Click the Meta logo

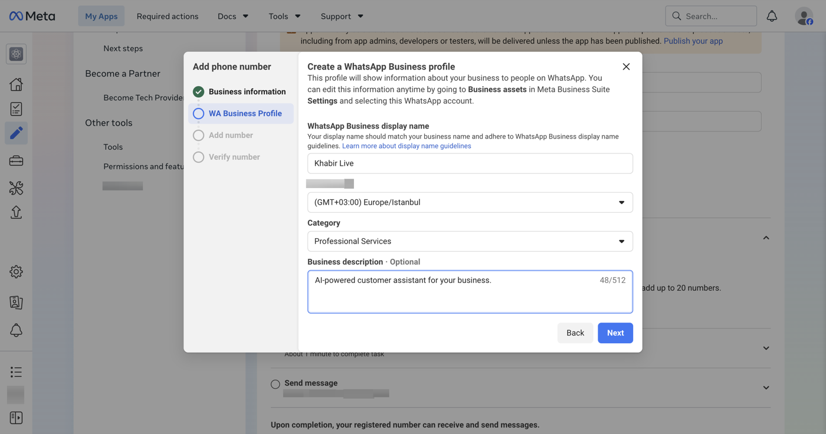[32, 16]
